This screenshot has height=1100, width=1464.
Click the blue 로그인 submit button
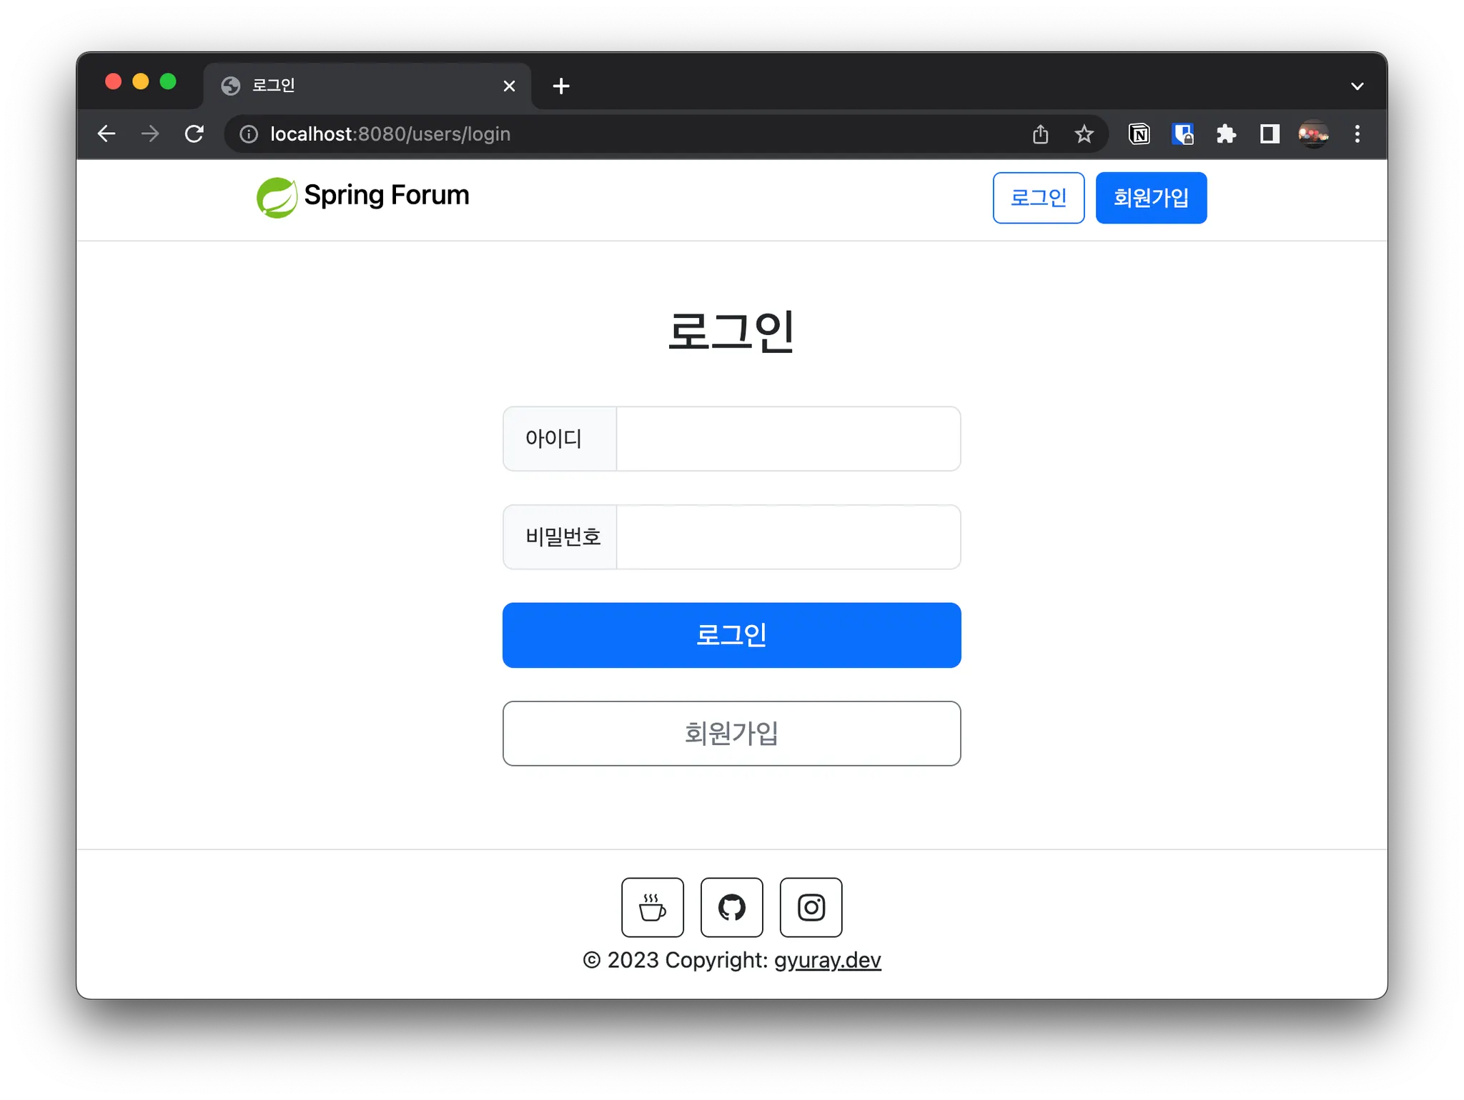(731, 635)
